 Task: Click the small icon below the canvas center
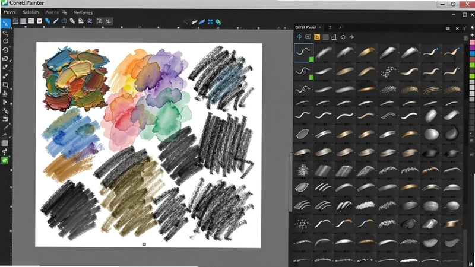tap(144, 244)
